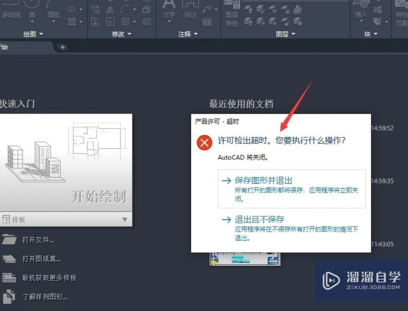Click recent document timestamp 14:59:35
Image resolution: width=408 pixels, height=311 pixels.
[382, 181]
